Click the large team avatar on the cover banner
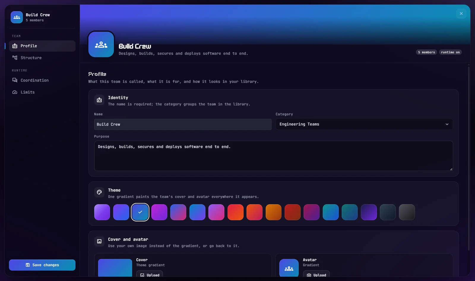The height and width of the screenshot is (281, 475). [x=101, y=44]
